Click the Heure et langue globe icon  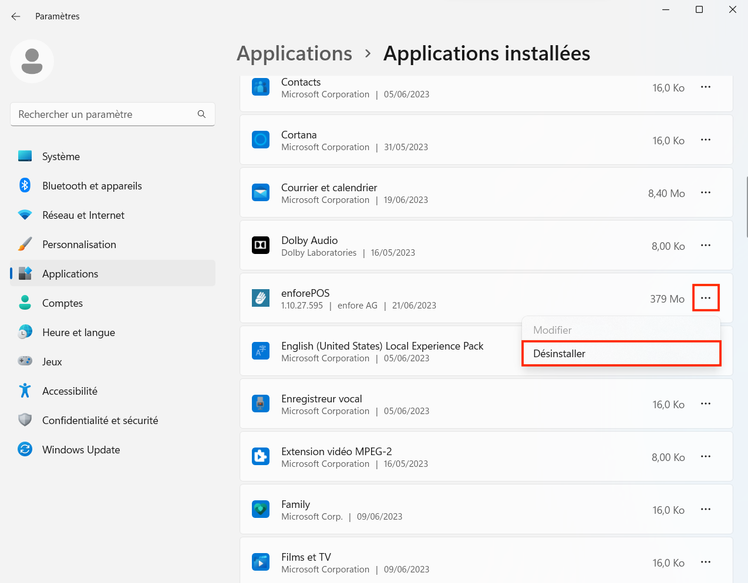25,332
